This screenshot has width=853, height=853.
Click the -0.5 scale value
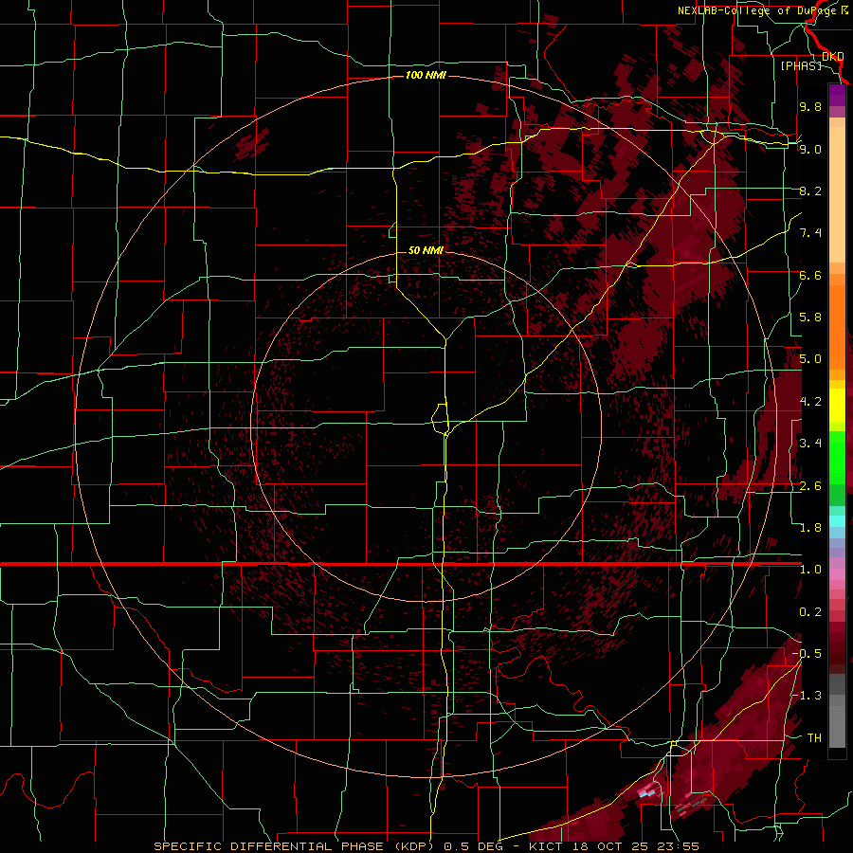(x=807, y=654)
